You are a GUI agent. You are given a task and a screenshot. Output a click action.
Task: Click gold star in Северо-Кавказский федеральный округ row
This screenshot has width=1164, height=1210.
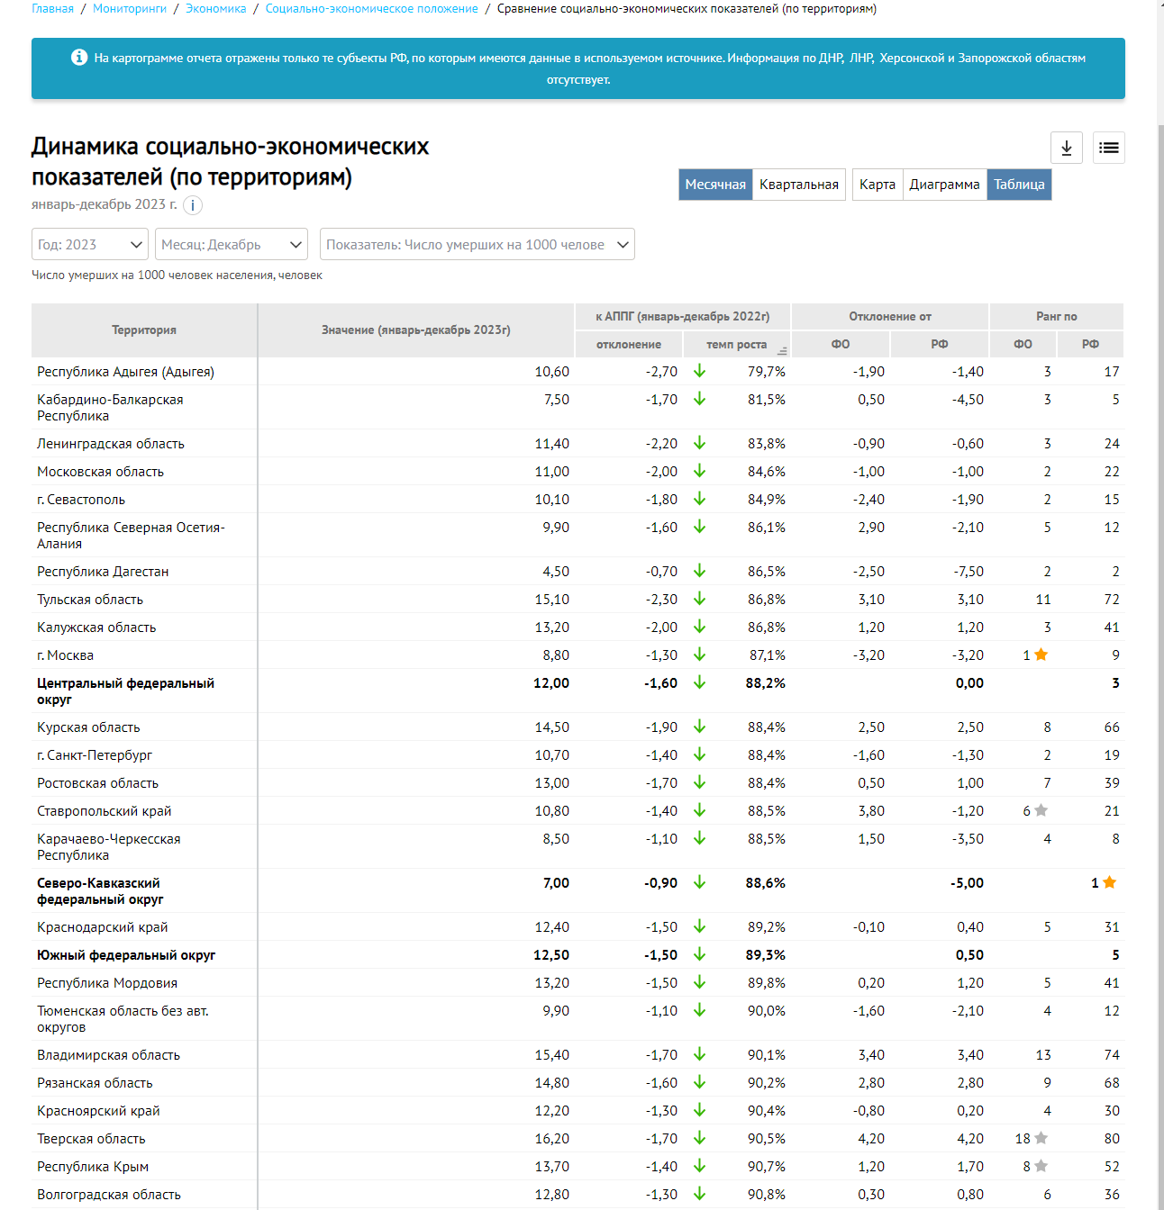click(1109, 882)
